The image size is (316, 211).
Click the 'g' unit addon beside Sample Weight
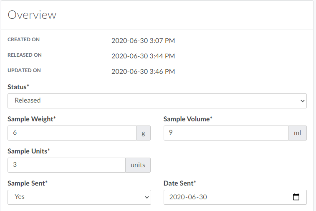[x=143, y=133]
